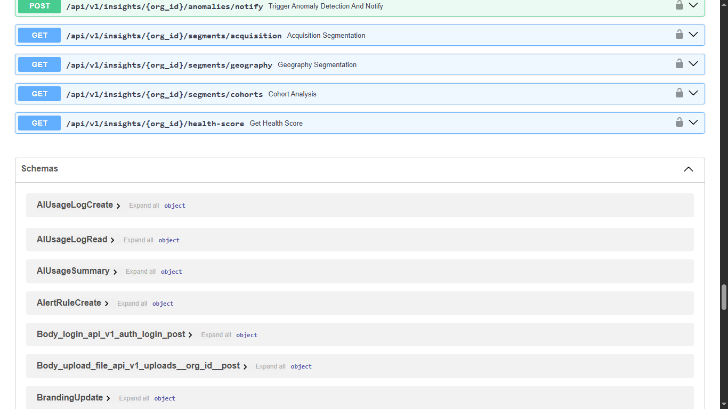Click GET badge for segments/geography

pyautogui.click(x=39, y=64)
